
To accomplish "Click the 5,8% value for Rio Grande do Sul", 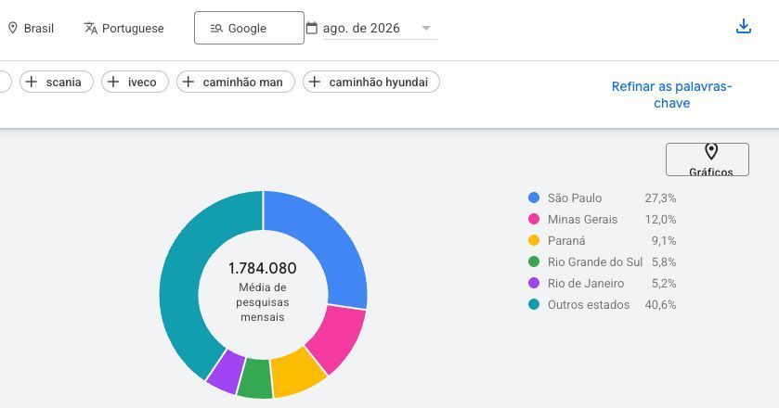I will [x=664, y=262].
